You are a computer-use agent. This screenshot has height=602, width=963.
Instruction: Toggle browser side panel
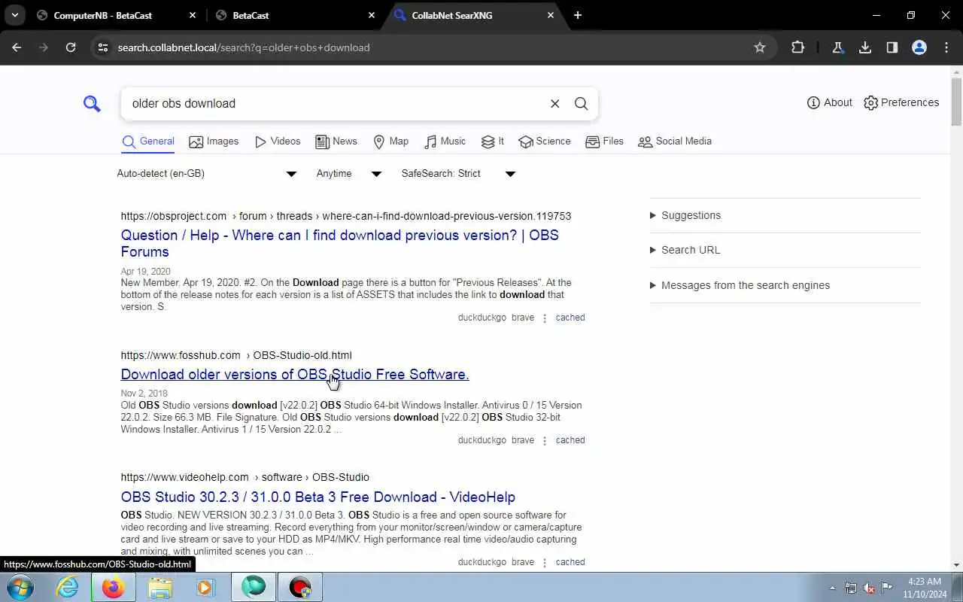pos(892,47)
